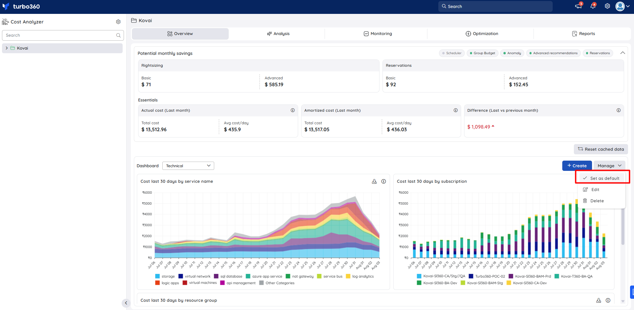Toggle Other Categories legend entry
Image resolution: width=634 pixels, height=310 pixels.
pyautogui.click(x=277, y=283)
